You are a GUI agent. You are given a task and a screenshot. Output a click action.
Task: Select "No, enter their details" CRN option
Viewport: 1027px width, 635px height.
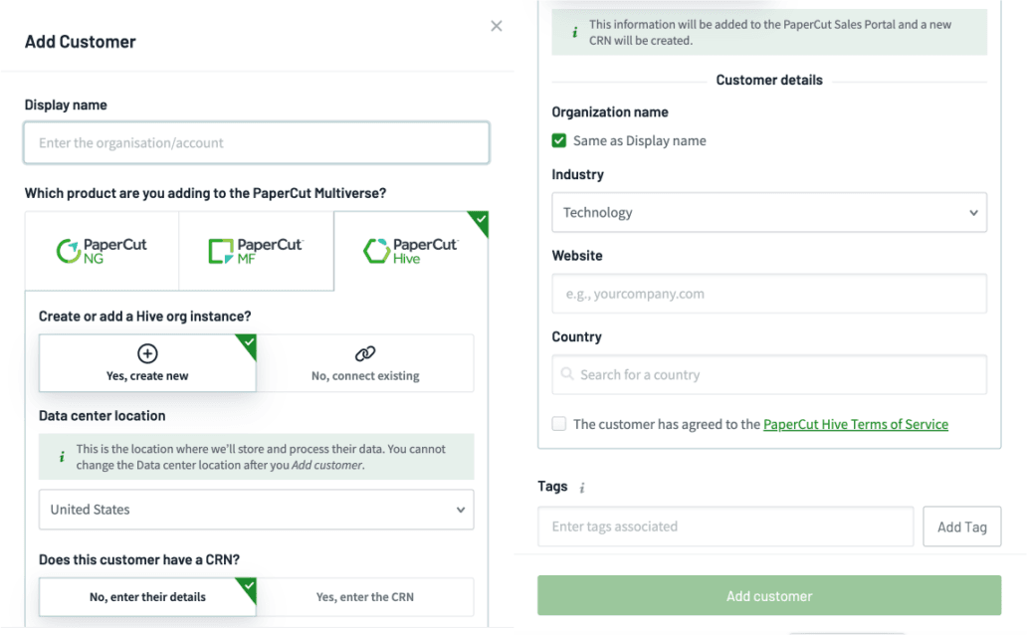(147, 597)
